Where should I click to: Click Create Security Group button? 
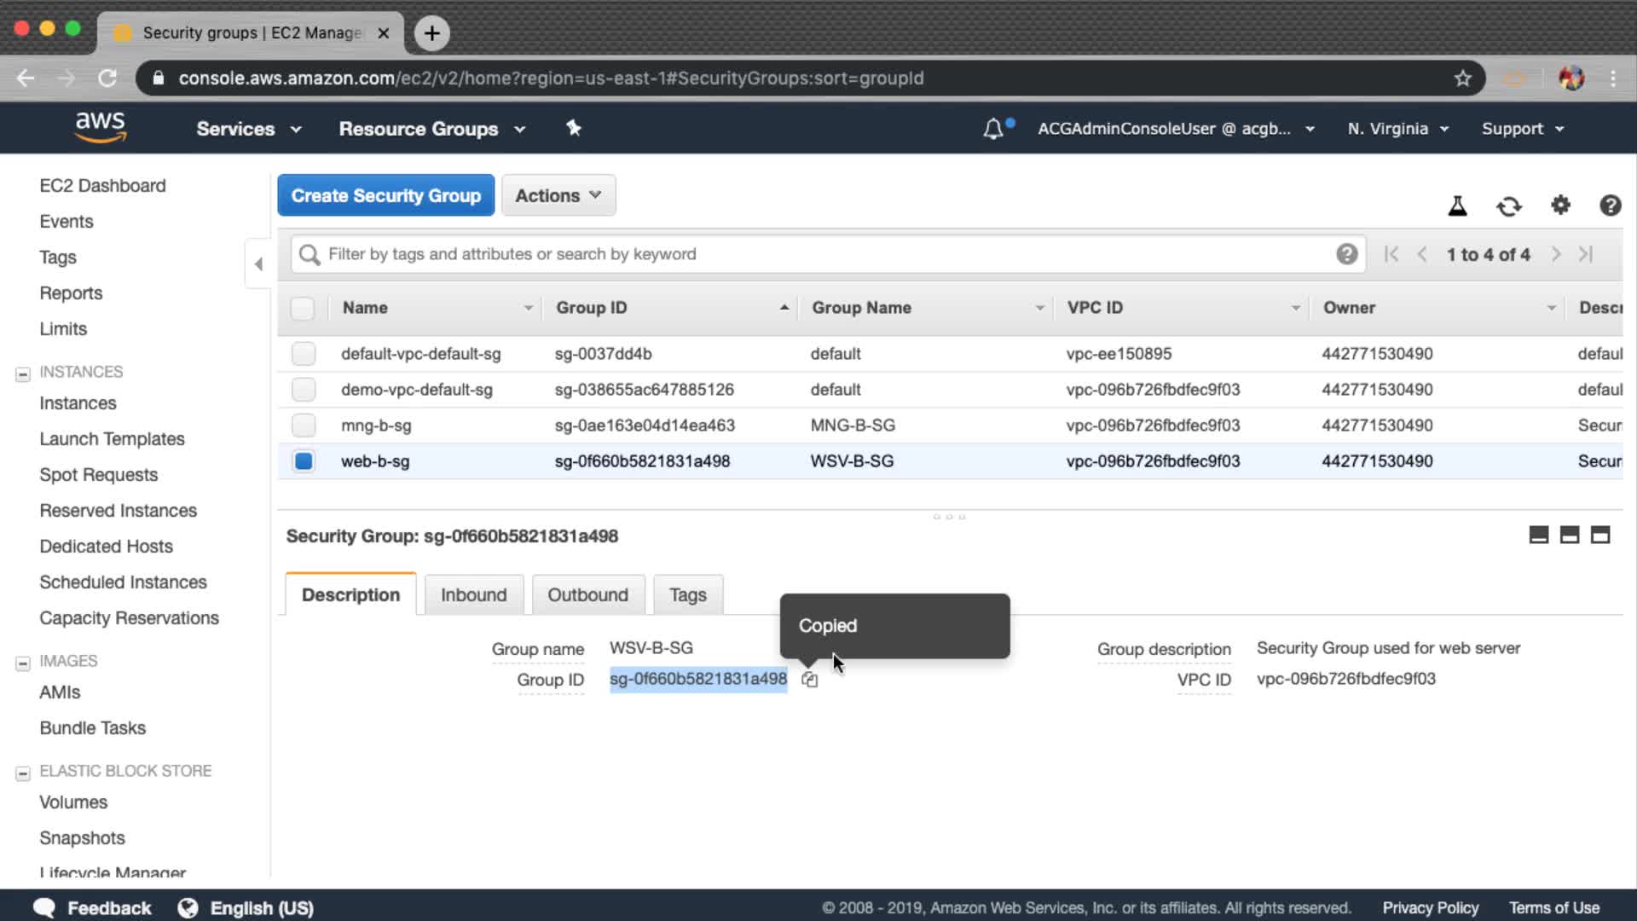[x=385, y=195]
